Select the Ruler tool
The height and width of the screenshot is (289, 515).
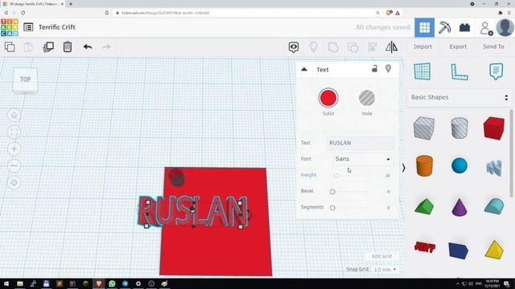click(x=459, y=71)
